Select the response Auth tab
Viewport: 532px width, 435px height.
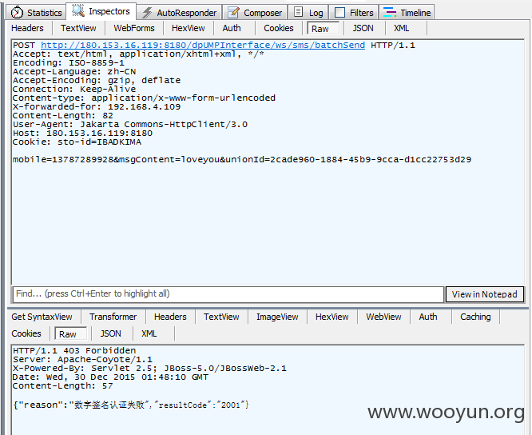[428, 317]
